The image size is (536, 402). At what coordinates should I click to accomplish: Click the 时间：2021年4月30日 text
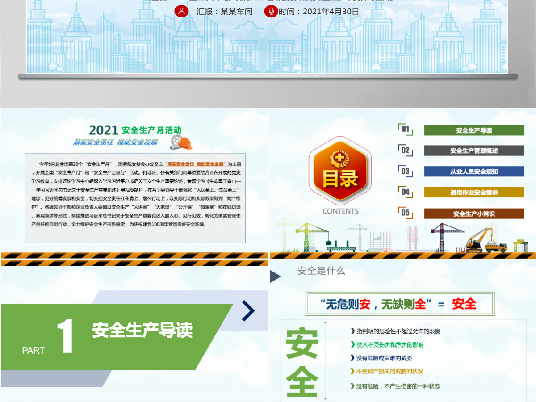(319, 12)
